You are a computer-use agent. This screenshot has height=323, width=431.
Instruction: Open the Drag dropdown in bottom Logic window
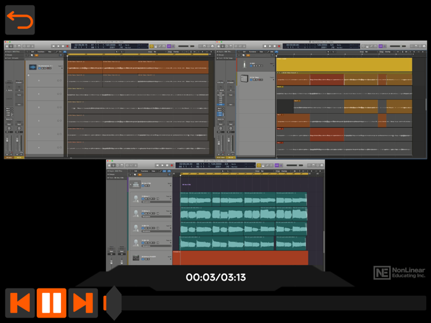tap(285, 171)
